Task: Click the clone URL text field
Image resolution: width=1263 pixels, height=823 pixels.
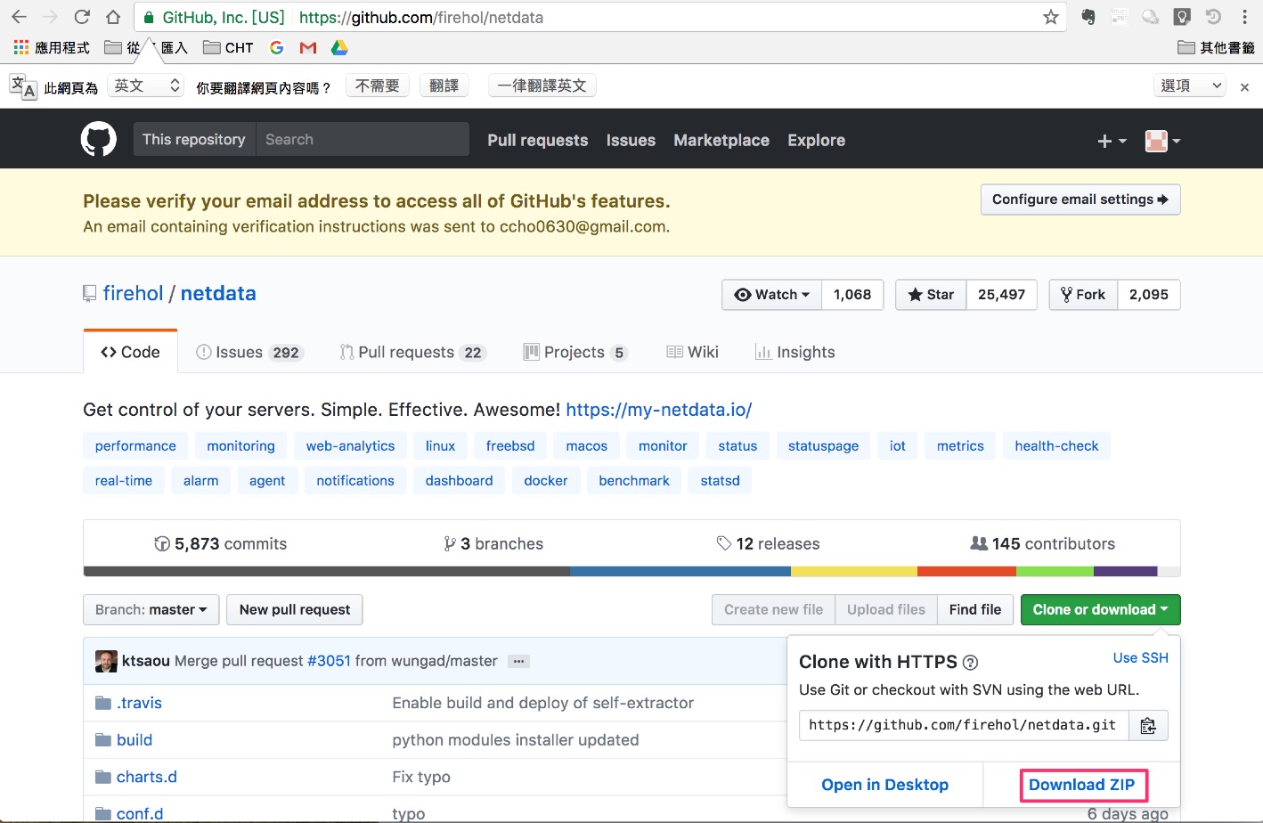Action: [964, 725]
